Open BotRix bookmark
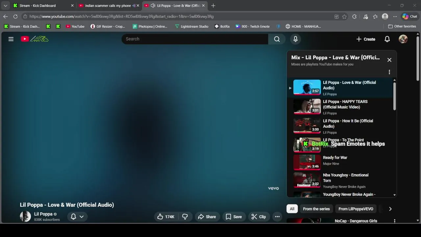421x237 pixels. 222,26
